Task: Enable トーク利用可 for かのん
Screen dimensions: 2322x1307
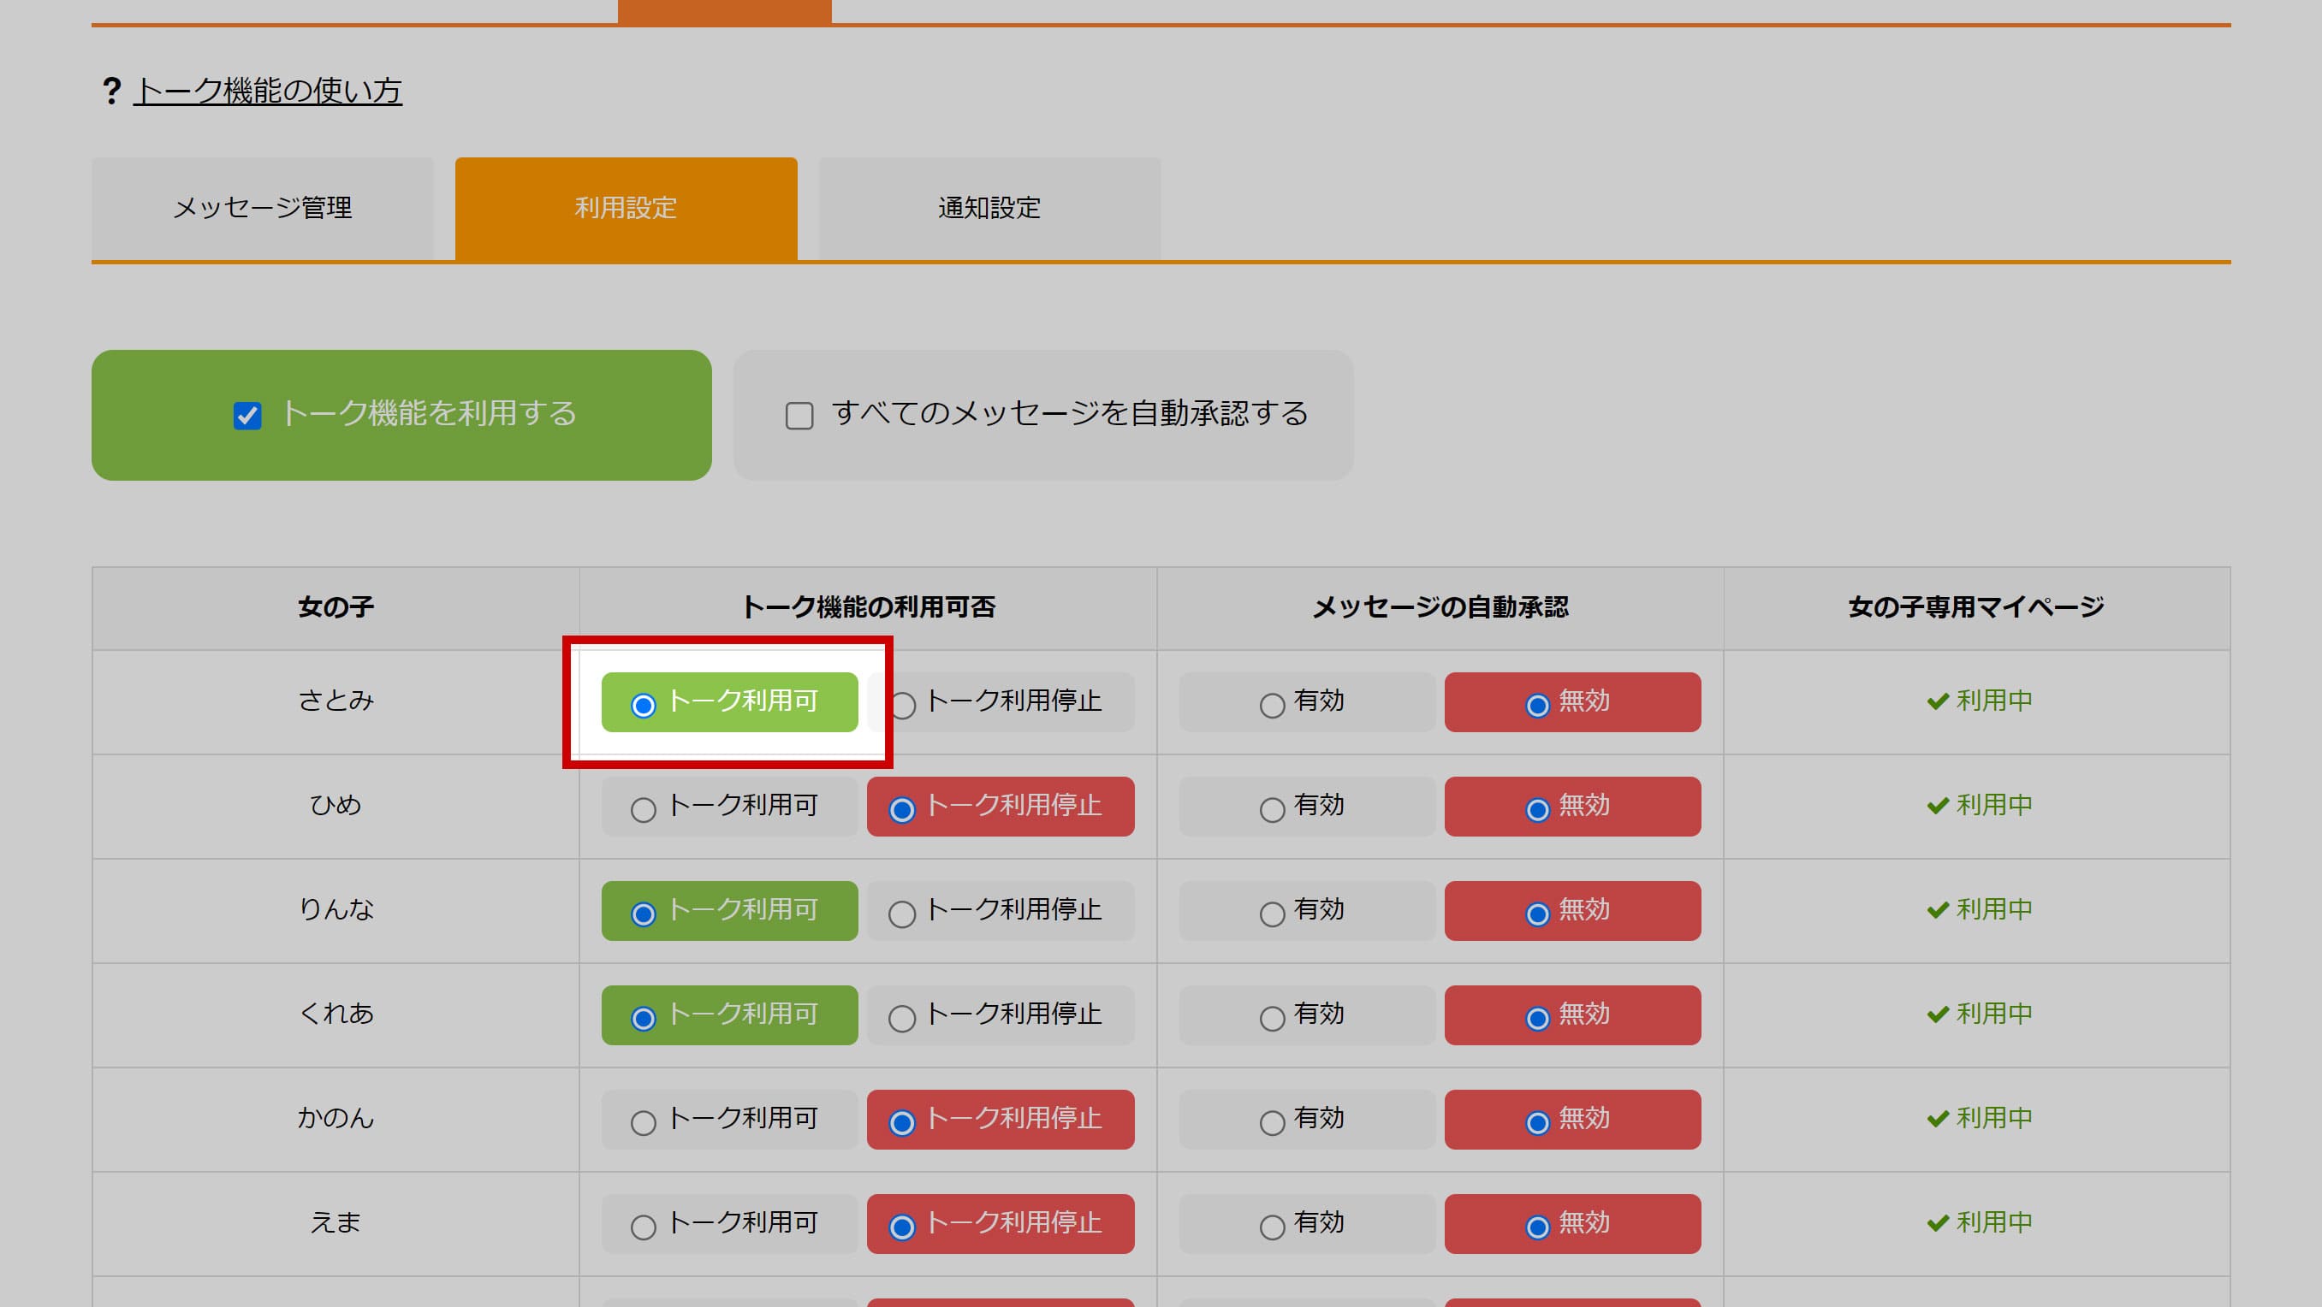Action: [729, 1120]
